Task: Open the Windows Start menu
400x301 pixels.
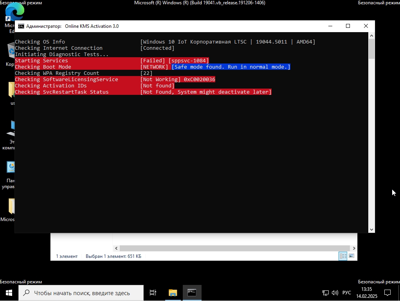Action: 9,293
